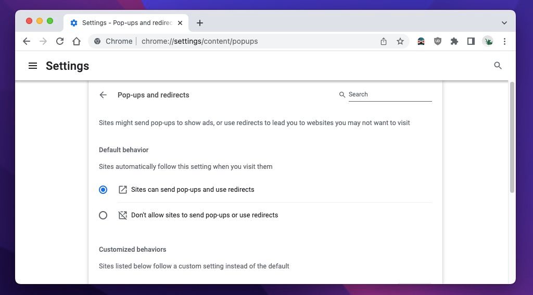Click the green fullscreen window button

coord(50,21)
